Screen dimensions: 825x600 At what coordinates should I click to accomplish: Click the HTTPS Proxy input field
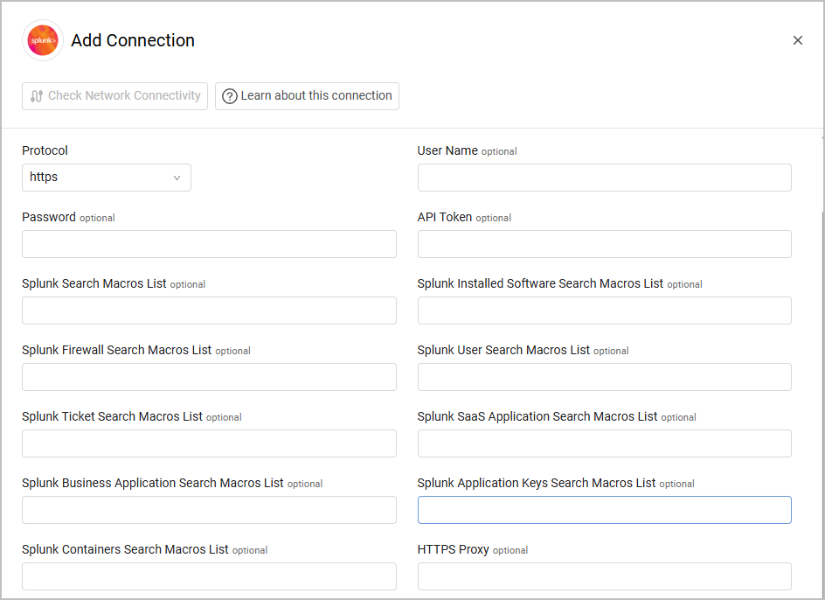[604, 576]
